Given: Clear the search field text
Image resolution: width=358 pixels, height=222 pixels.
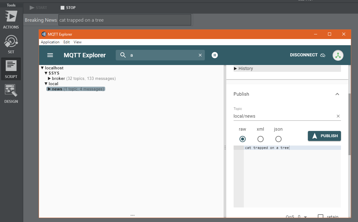Looking at the screenshot, I should (x=200, y=55).
